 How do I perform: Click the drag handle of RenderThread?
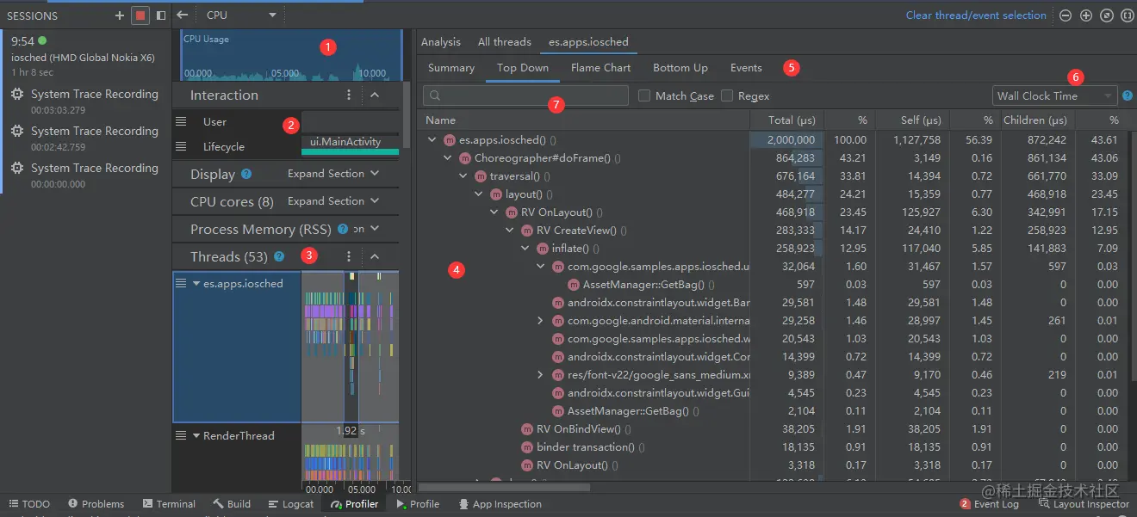[x=181, y=435]
